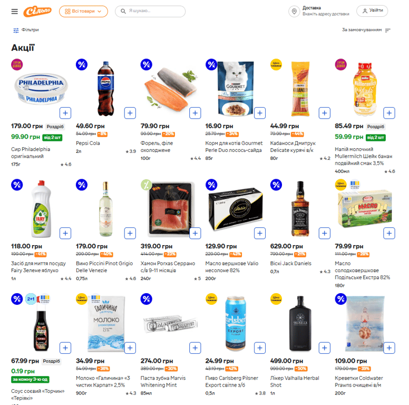Image resolution: width=409 pixels, height=405 pixels.
Task: Open the За замовчуванням sort dropdown
Action: pyautogui.click(x=366, y=30)
